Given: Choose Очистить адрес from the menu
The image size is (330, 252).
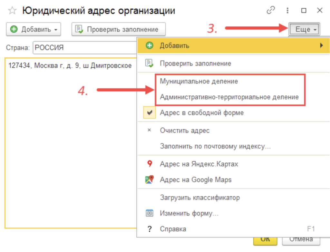Looking at the screenshot, I should pos(185,131).
